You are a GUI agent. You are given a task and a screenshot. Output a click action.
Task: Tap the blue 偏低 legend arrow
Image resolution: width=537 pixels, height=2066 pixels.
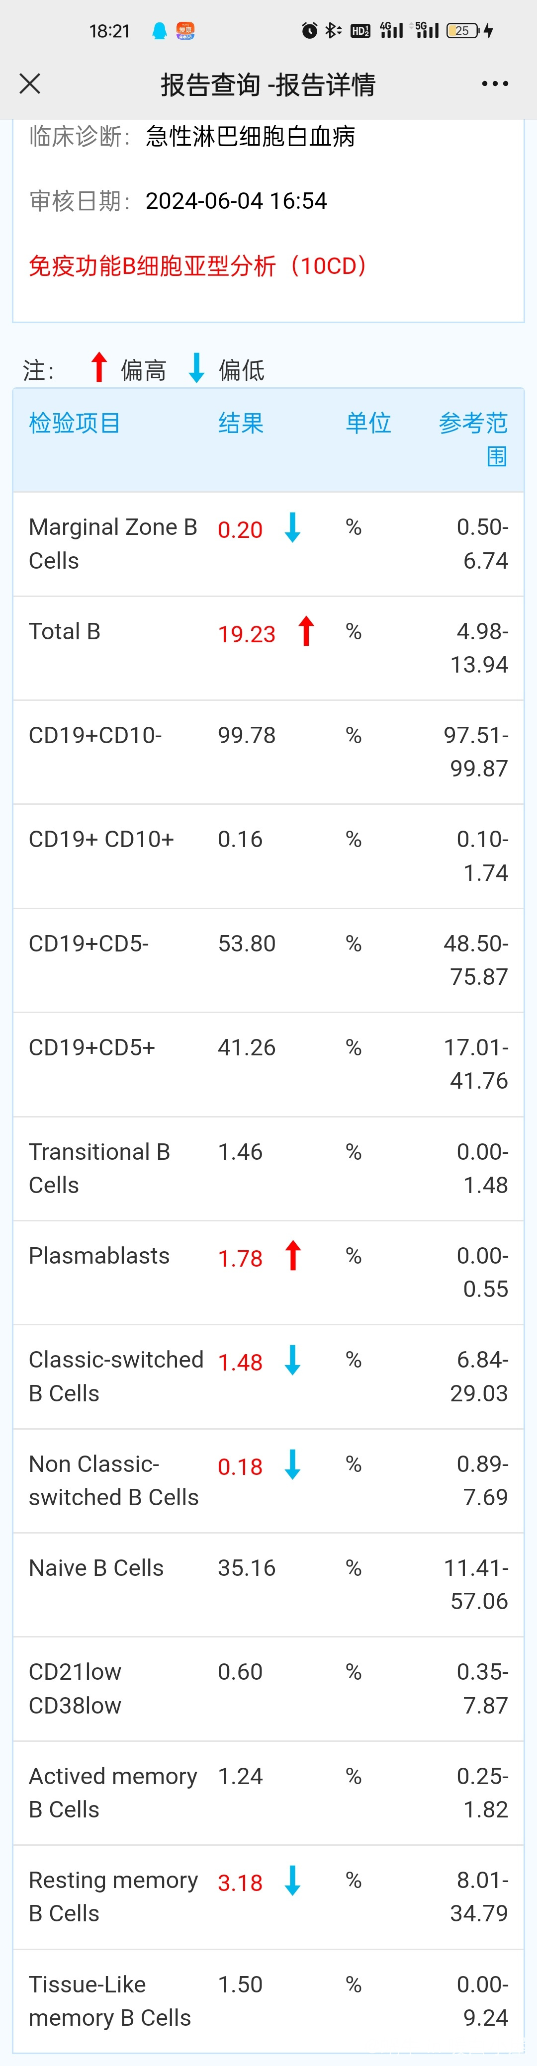(197, 367)
